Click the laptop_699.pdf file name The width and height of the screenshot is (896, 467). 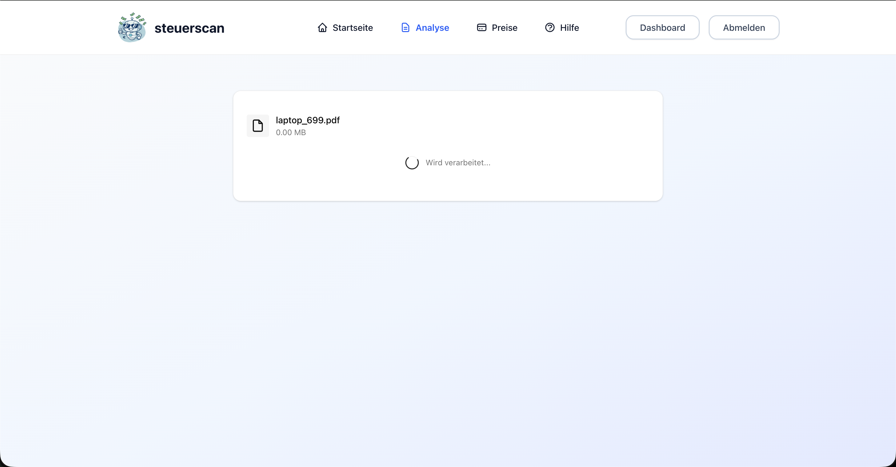(307, 120)
